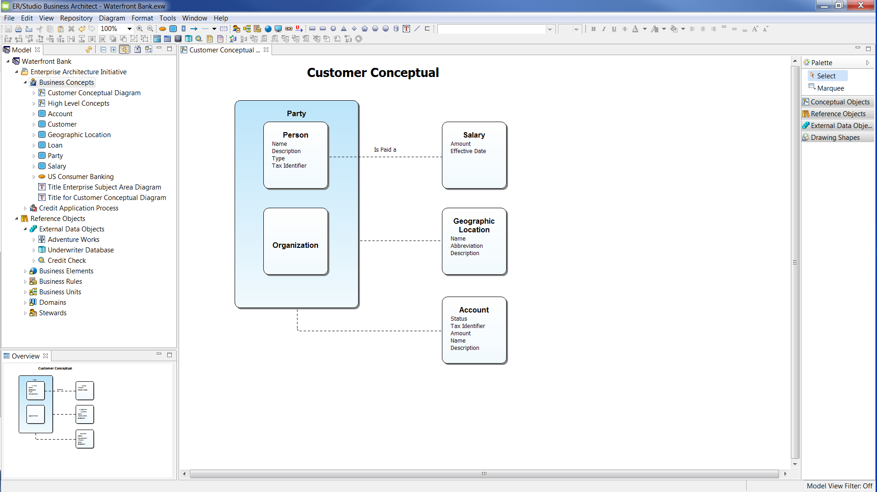Click the Zoom Out magnifier icon

(150, 29)
